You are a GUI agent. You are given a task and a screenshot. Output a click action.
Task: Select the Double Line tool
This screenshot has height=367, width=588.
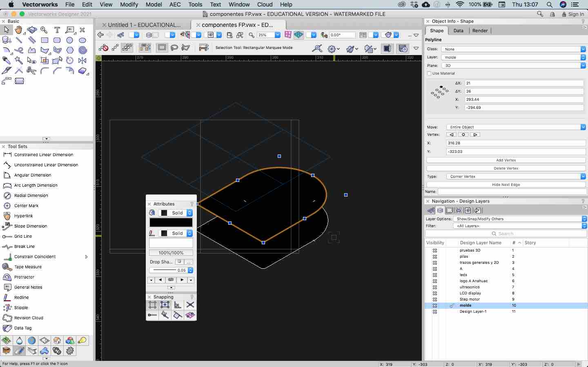pyautogui.click(x=31, y=40)
